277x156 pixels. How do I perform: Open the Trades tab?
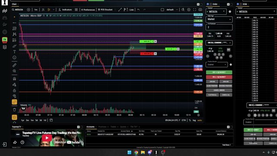pyautogui.click(x=113, y=127)
